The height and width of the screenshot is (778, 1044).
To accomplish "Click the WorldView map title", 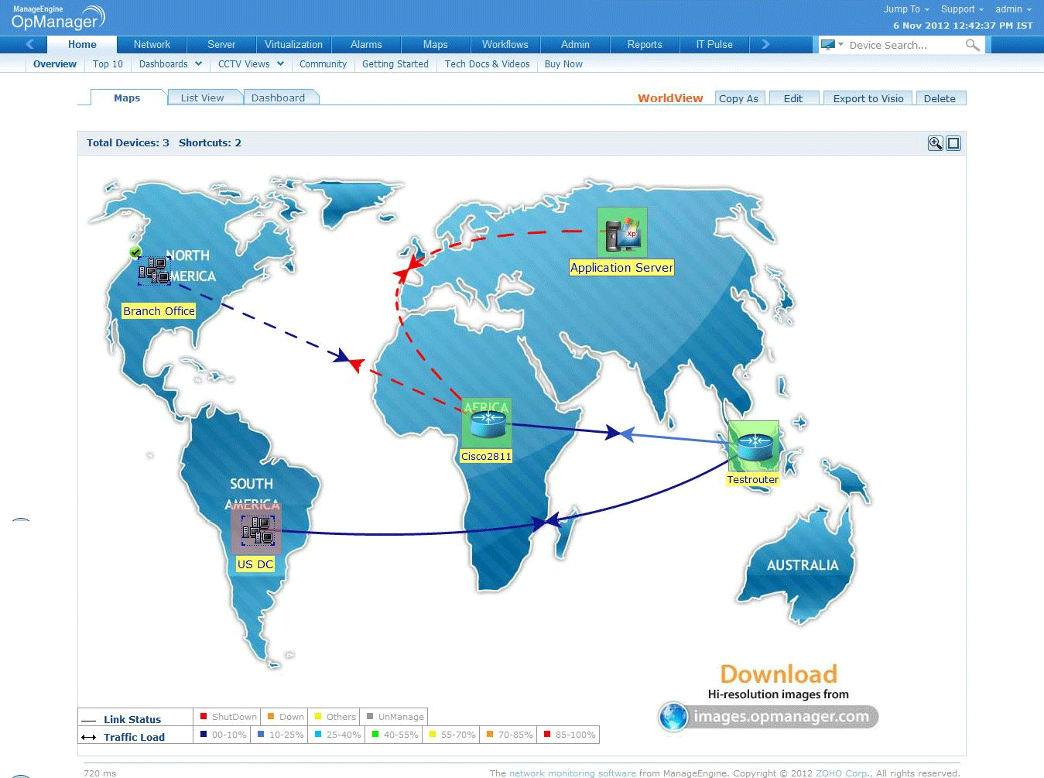I will point(670,98).
